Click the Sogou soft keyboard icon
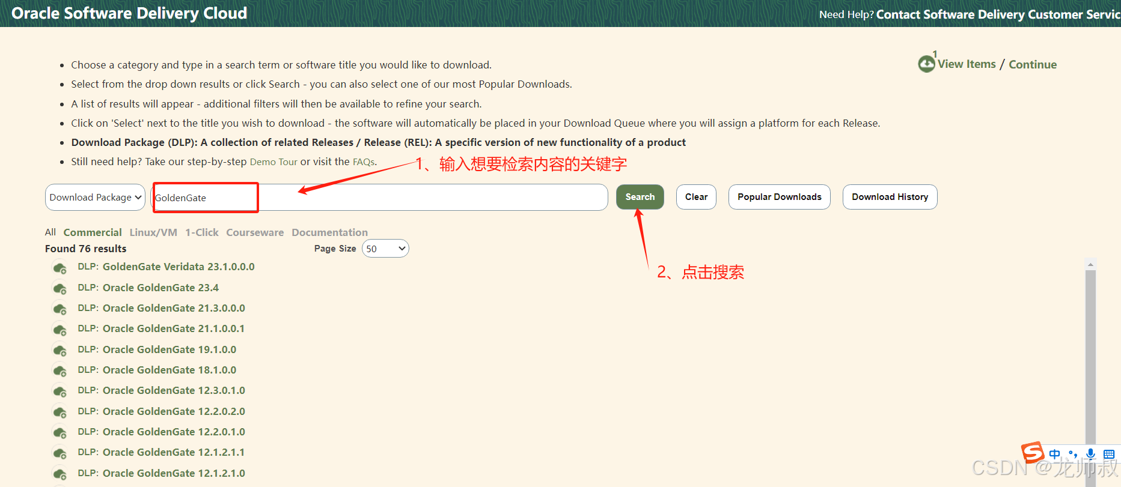Screen dimensions: 1121x487 [1109, 454]
